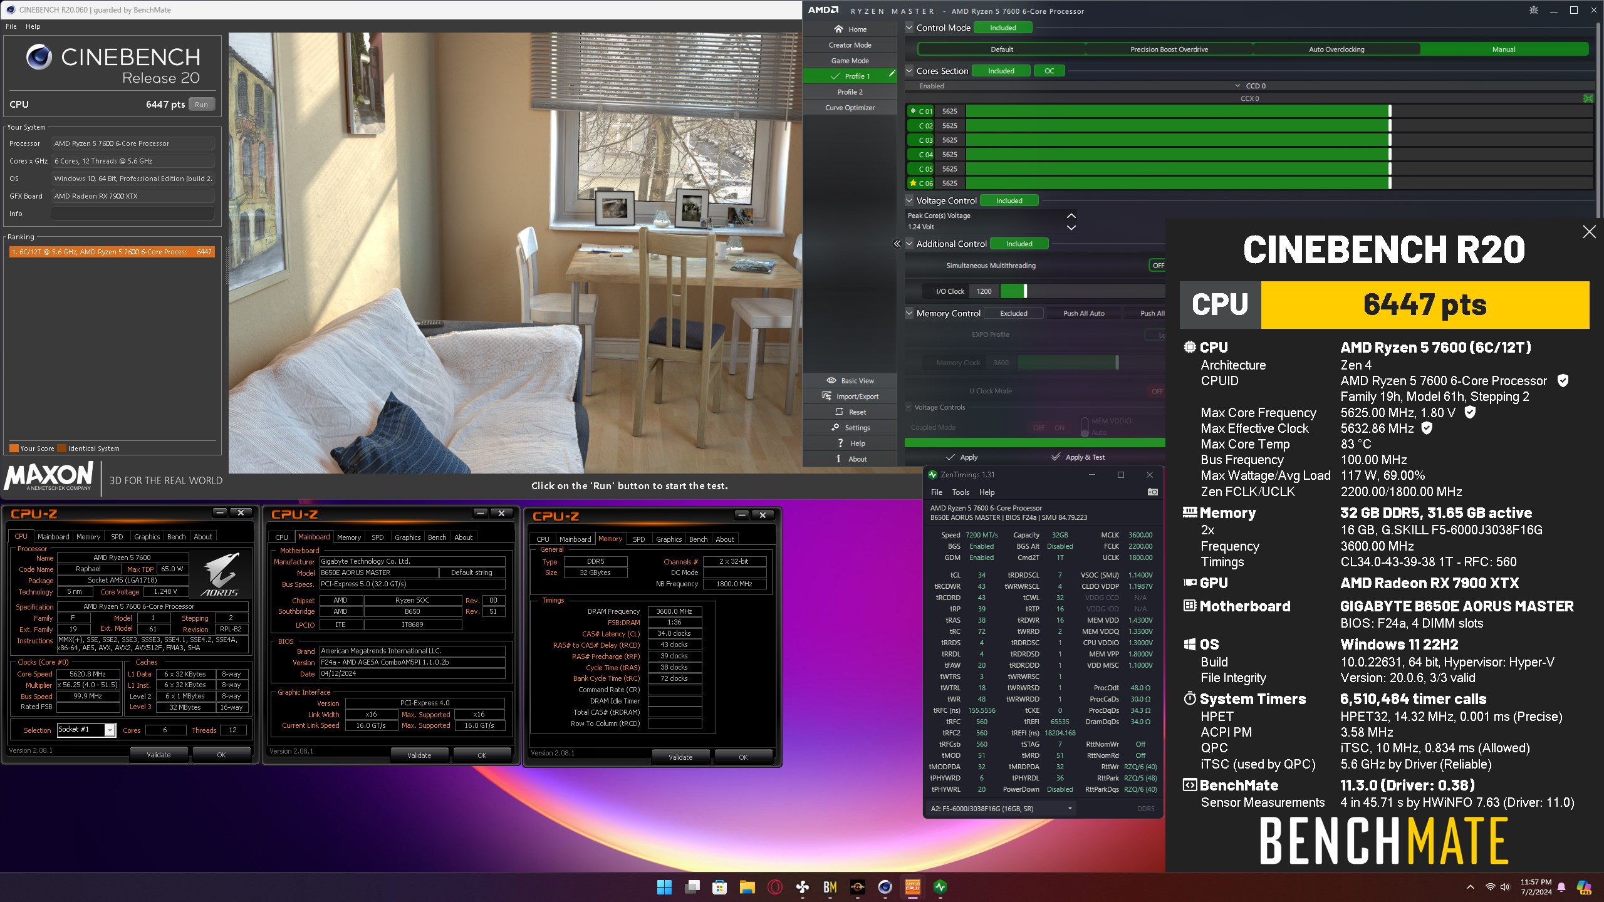
Task: Click OK in third CPU-Z window
Action: (743, 757)
